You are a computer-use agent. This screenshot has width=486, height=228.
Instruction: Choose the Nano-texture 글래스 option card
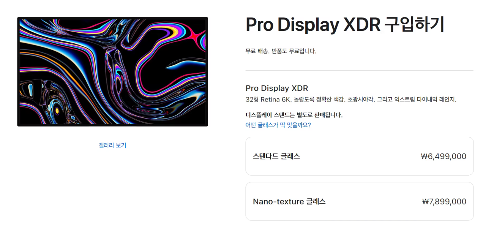360,201
